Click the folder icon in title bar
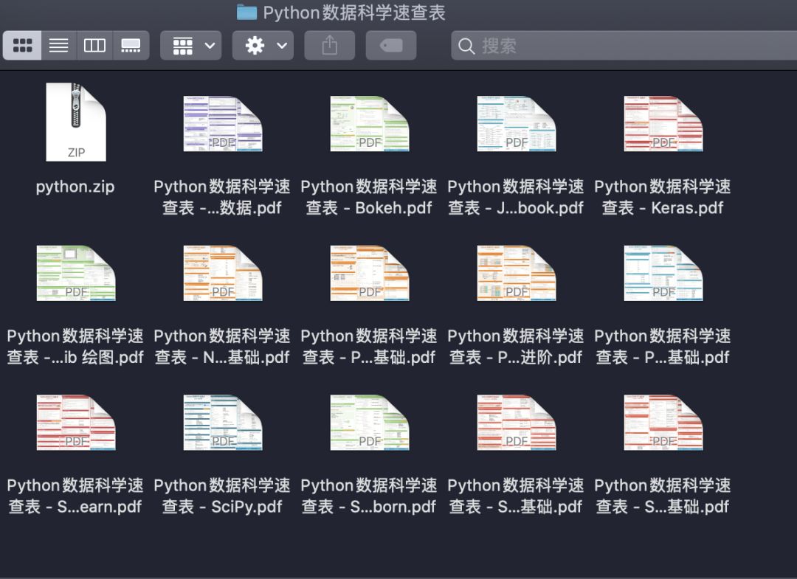Image resolution: width=797 pixels, height=579 pixels. pyautogui.click(x=247, y=13)
